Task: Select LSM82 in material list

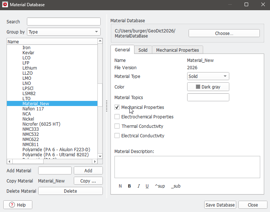Action: click(29, 93)
